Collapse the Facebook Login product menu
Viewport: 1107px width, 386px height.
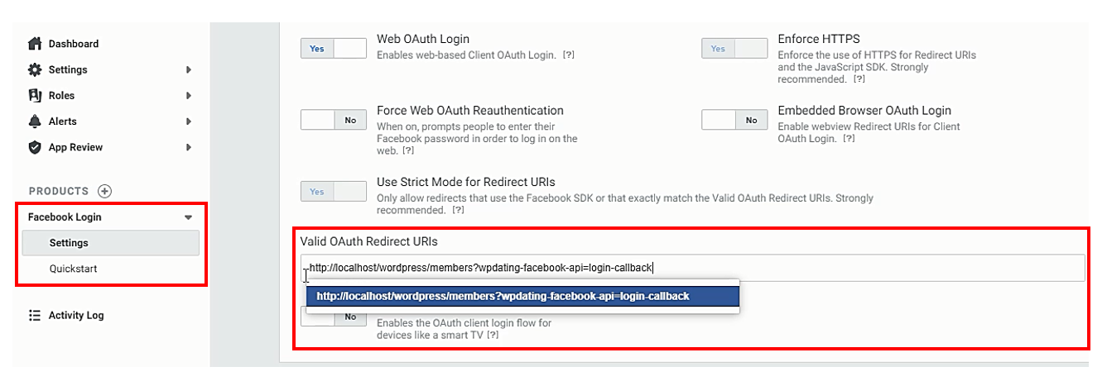click(188, 217)
